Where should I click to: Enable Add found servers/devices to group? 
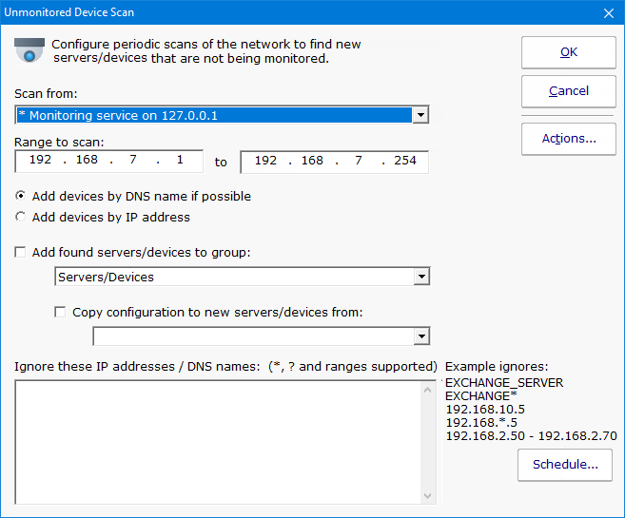pos(22,253)
